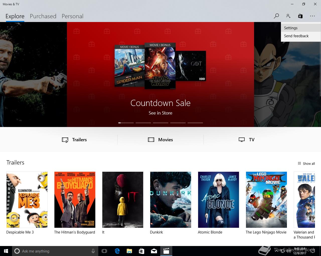
Task: Click the Star Wars Force Awakens cover
Action: click(x=160, y=66)
